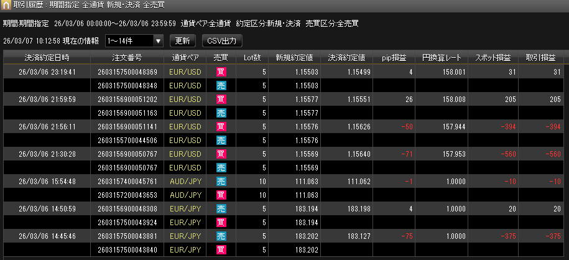569x260 pixels.
Task: Sort by the 決済約定日時 column header
Action: coord(47,57)
